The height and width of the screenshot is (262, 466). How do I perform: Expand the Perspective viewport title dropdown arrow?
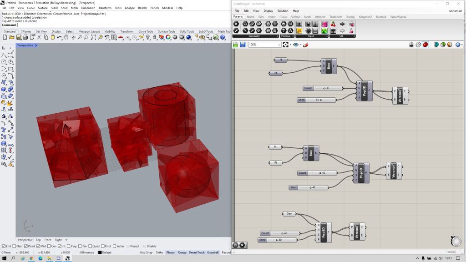[x=36, y=45]
